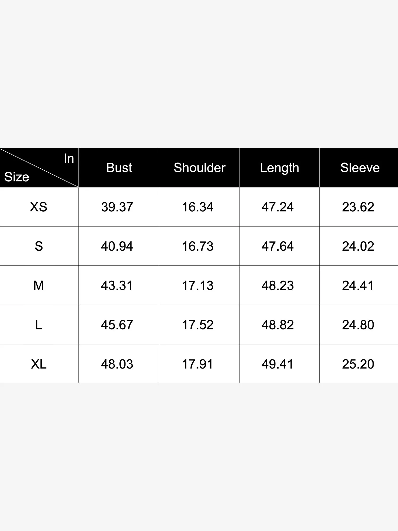This screenshot has height=531, width=398.
Task: Select the S length value 47.64
Action: click(x=278, y=246)
